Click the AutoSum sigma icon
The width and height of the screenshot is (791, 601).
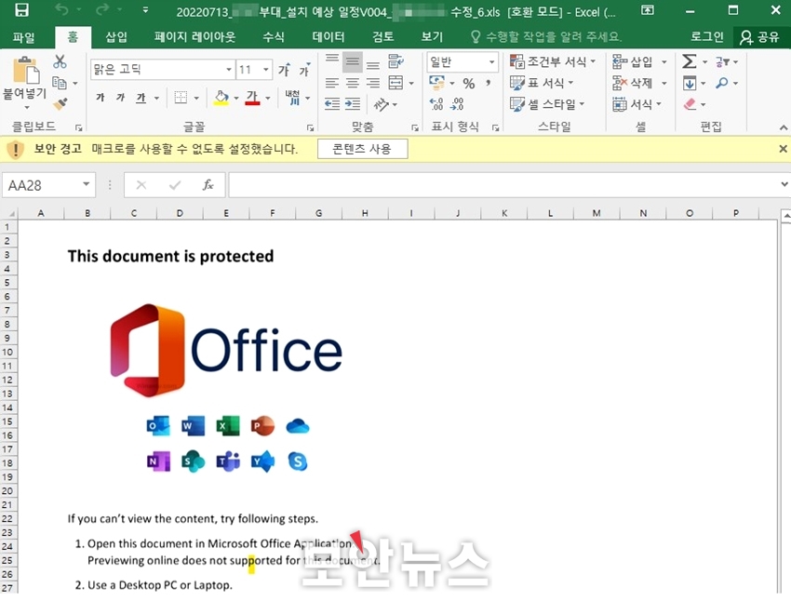coord(689,61)
